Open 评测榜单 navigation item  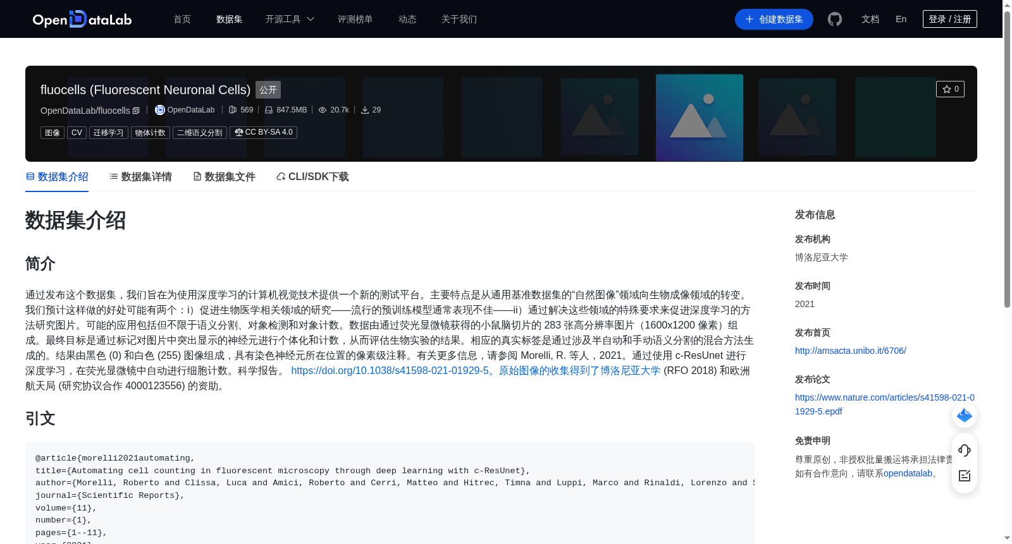[355, 19]
